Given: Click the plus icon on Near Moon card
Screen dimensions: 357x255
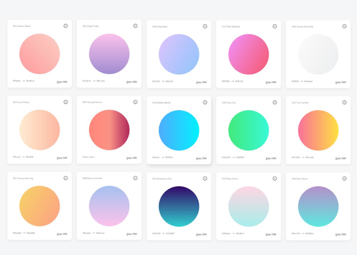Looking at the screenshot, I should tap(344, 178).
